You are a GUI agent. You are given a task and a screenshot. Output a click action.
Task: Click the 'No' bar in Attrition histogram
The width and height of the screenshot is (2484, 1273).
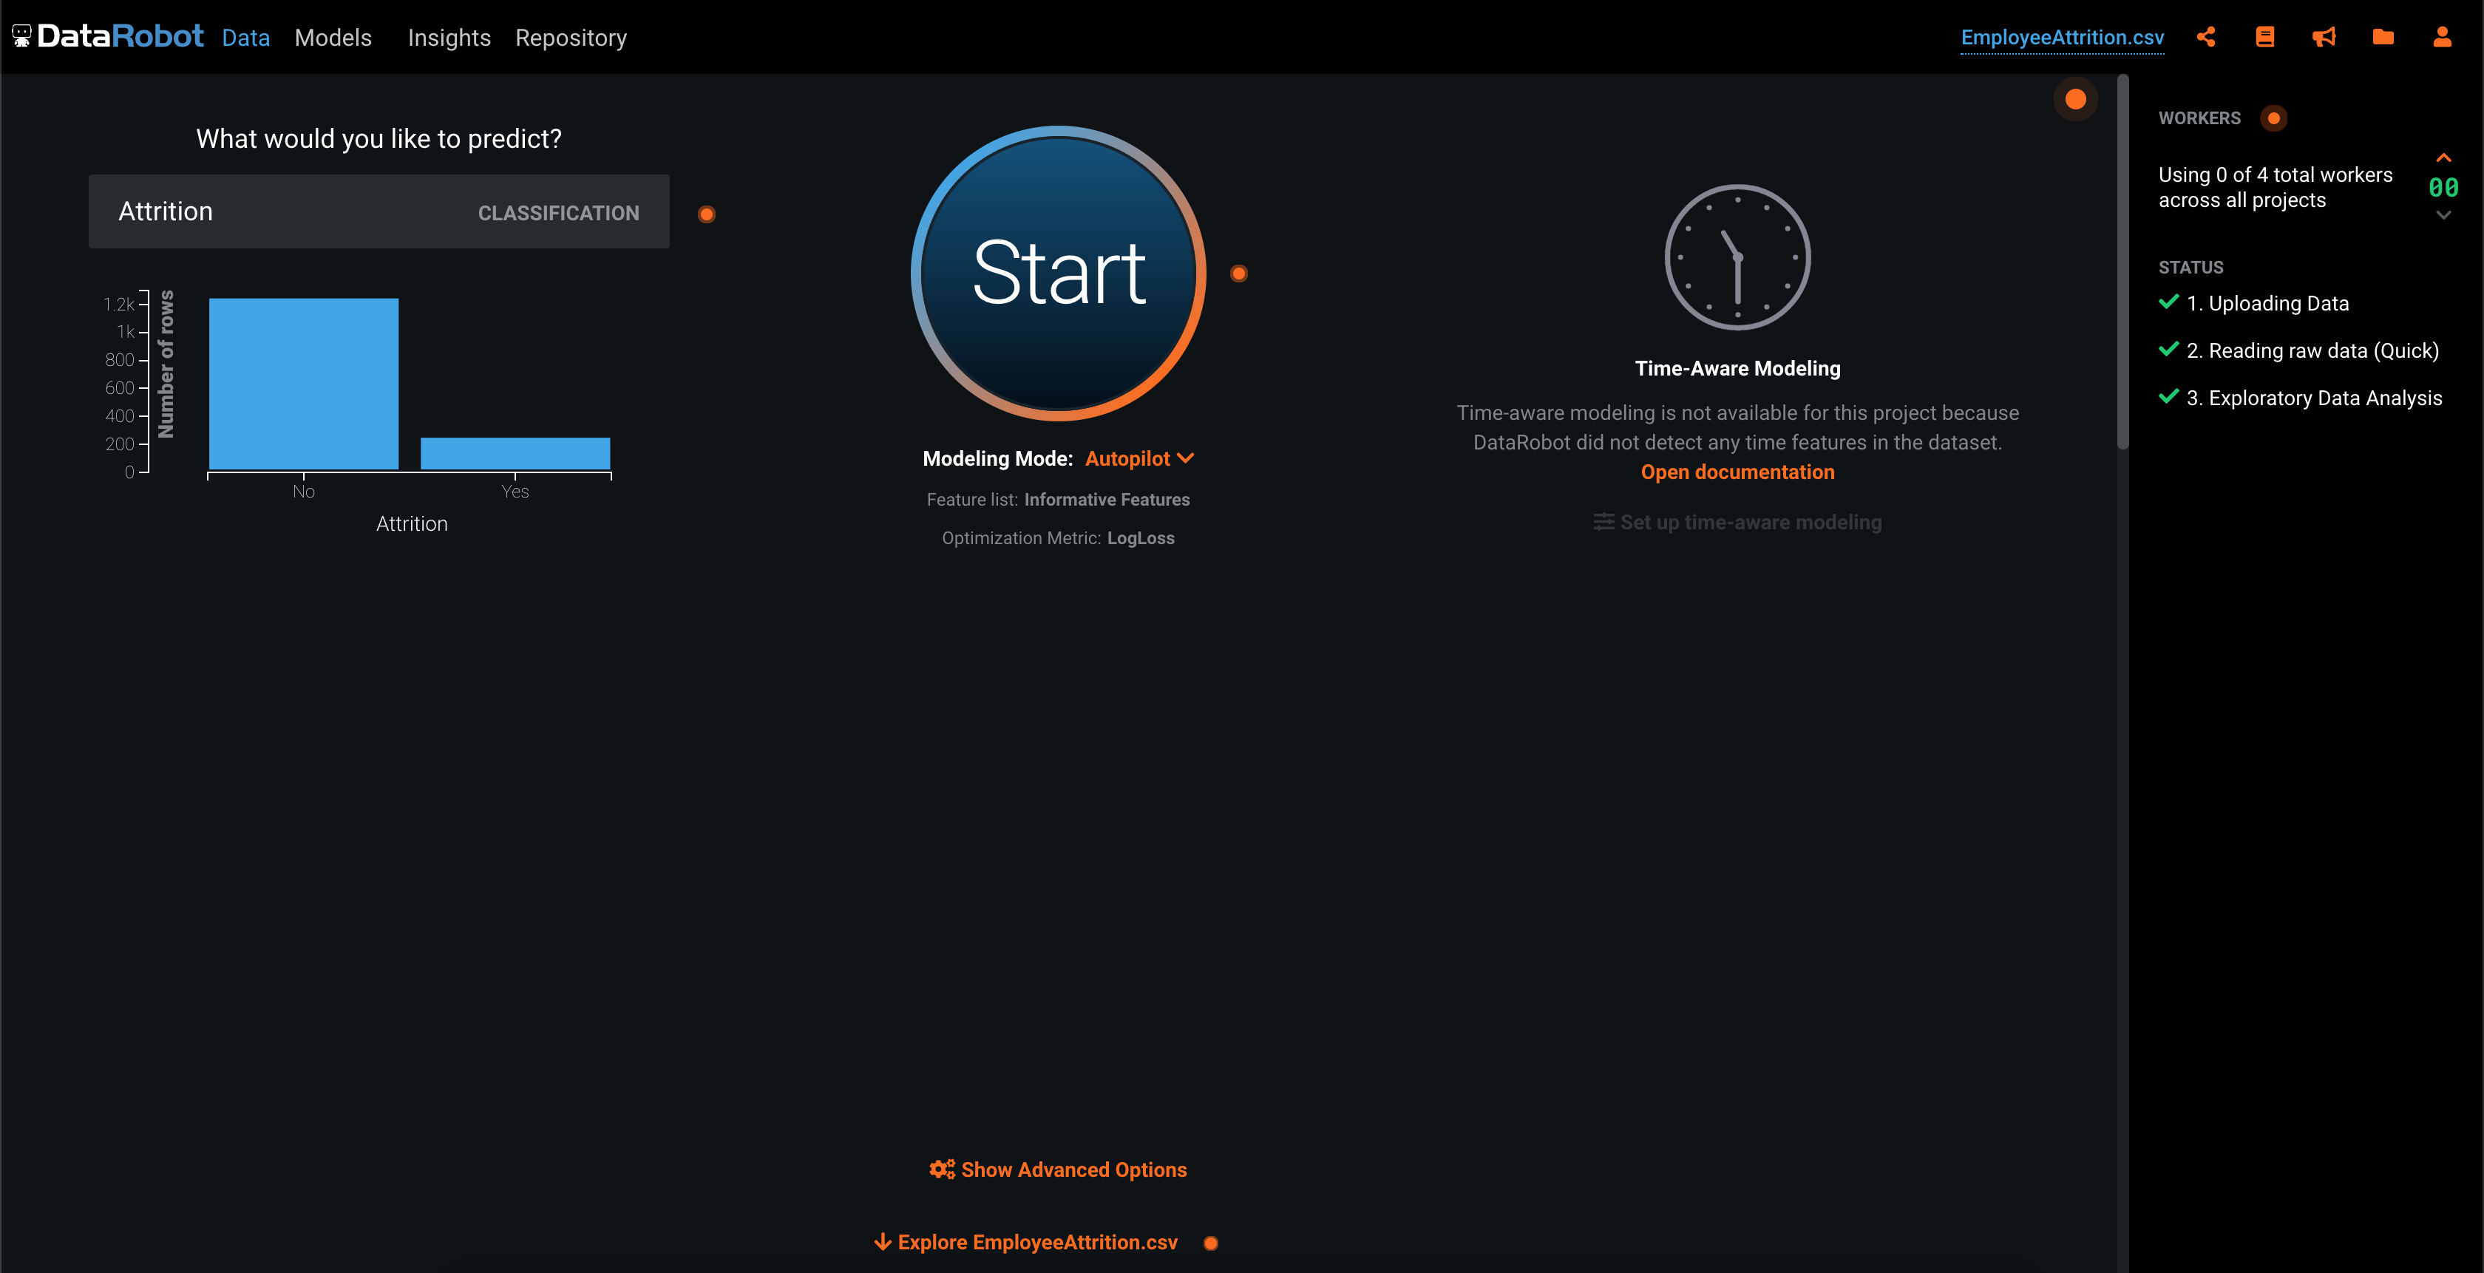304,384
